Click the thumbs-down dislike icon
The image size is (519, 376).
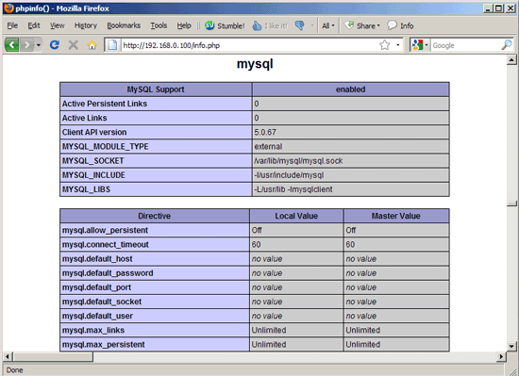[299, 25]
